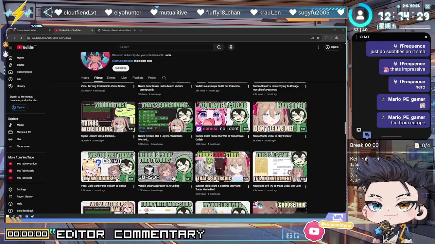Open options for Vedal Calls Cerber video
Viewport: 435px width, 244px height.
(134, 186)
